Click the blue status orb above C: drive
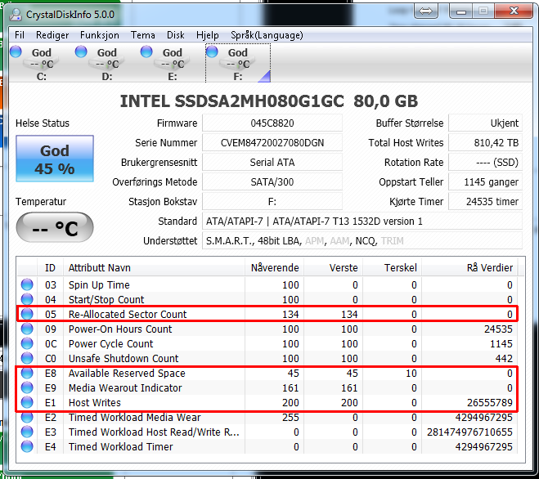This screenshot has width=539, height=479. (x=16, y=51)
